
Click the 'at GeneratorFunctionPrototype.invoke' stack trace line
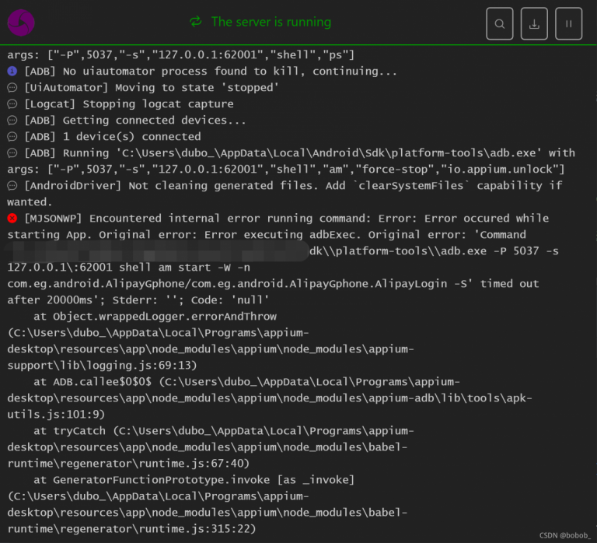194,480
